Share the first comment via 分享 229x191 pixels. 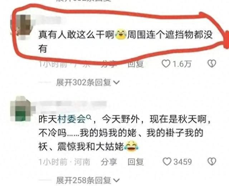point(109,64)
